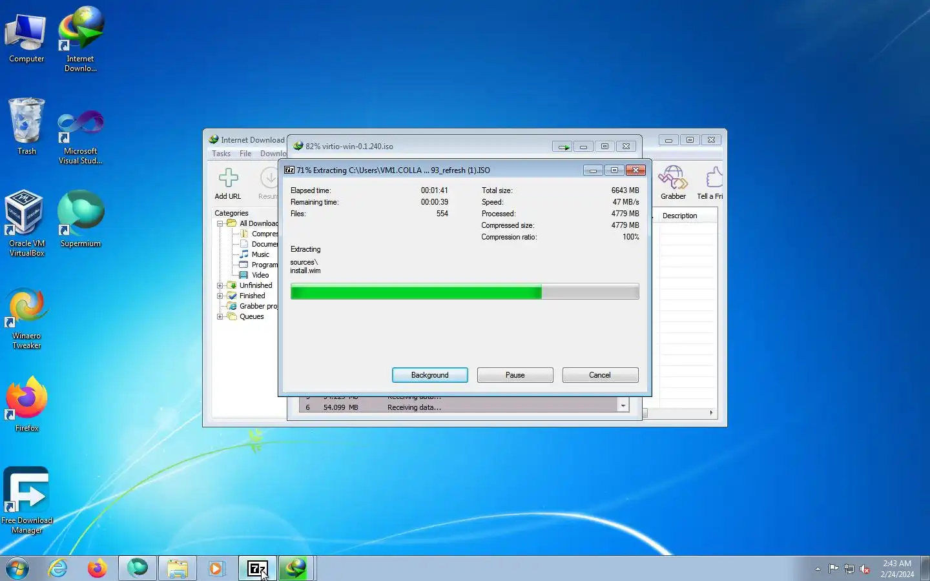The height and width of the screenshot is (581, 930).
Task: Open Windows Explorer from taskbar
Action: 177,568
